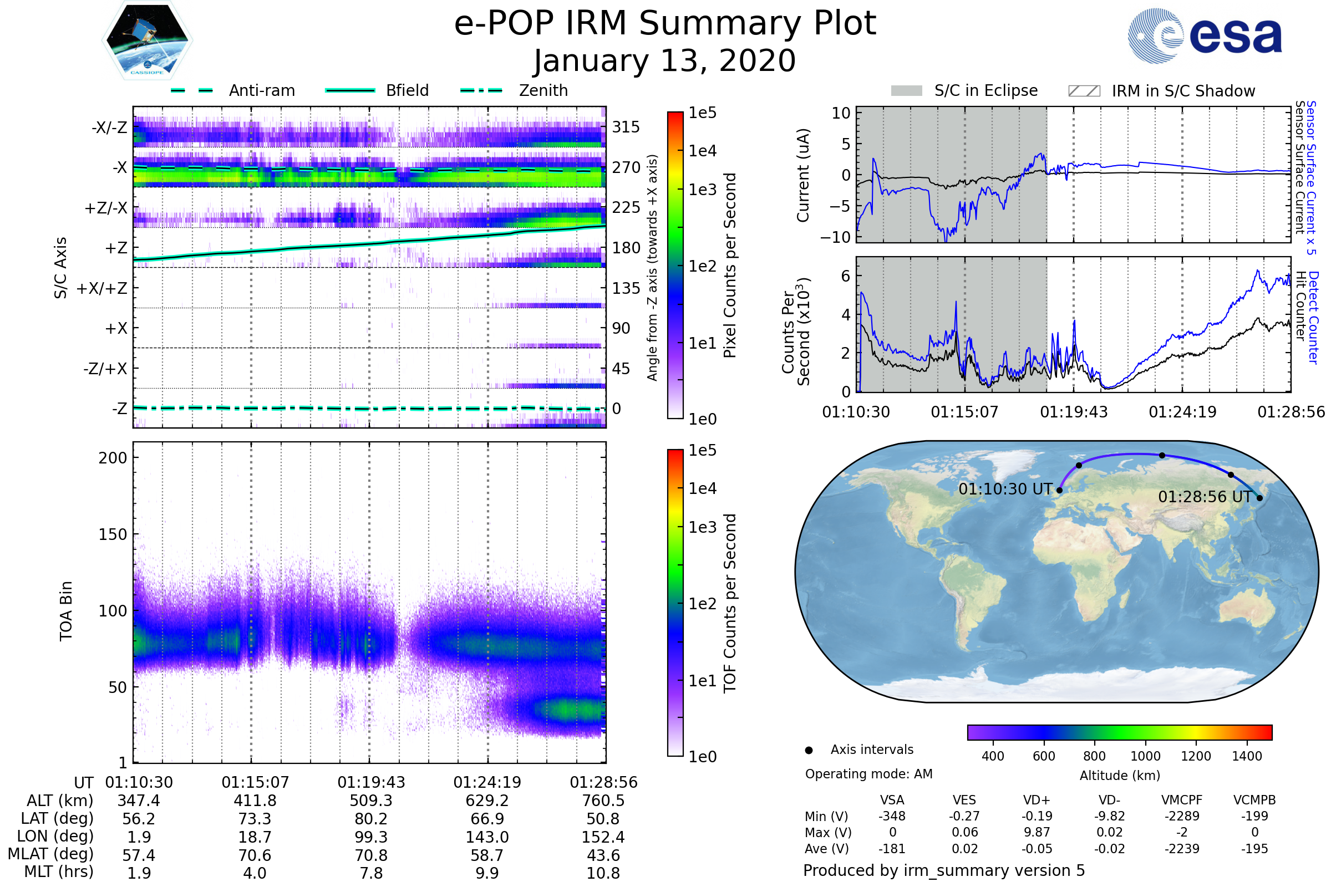Click the Pixel Counts per Second colorbar
This screenshot has width=1331, height=887.
[675, 266]
